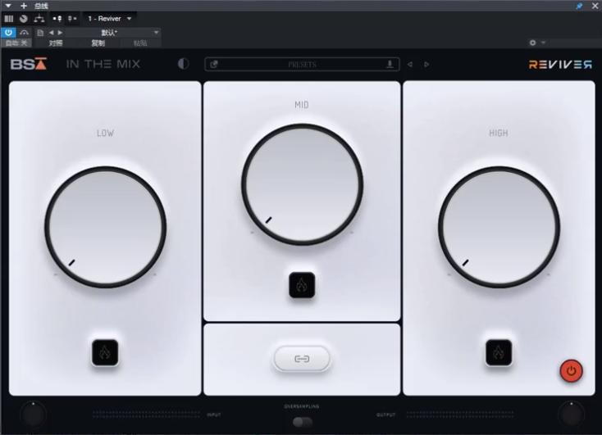Show the channel editor bars icon
Screen dimensions: 602x435
(9, 18)
